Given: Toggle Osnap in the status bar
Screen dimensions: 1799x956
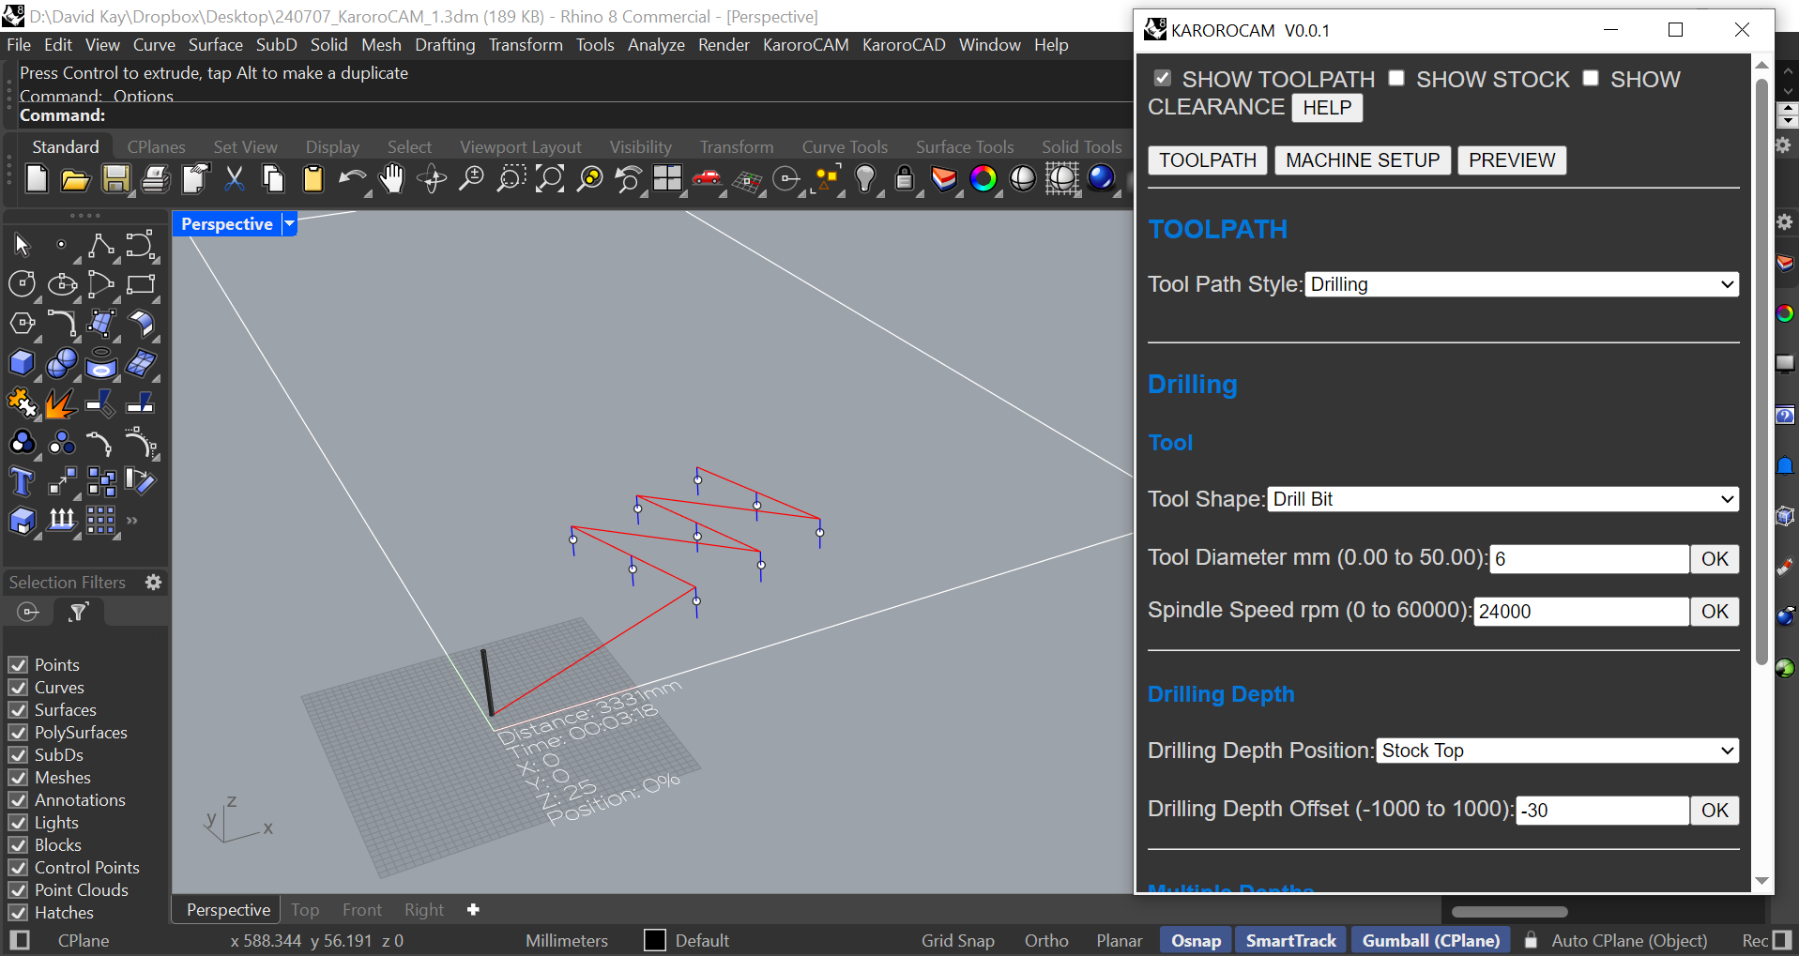Looking at the screenshot, I should (x=1196, y=940).
